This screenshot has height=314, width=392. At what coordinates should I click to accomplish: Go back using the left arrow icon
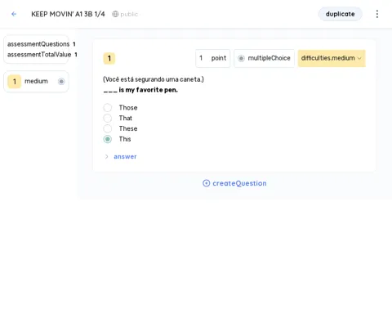pyautogui.click(x=14, y=14)
